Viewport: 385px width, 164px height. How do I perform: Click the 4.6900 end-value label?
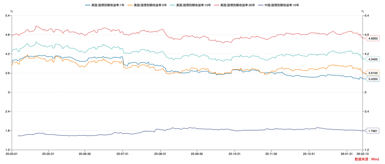click(373, 39)
